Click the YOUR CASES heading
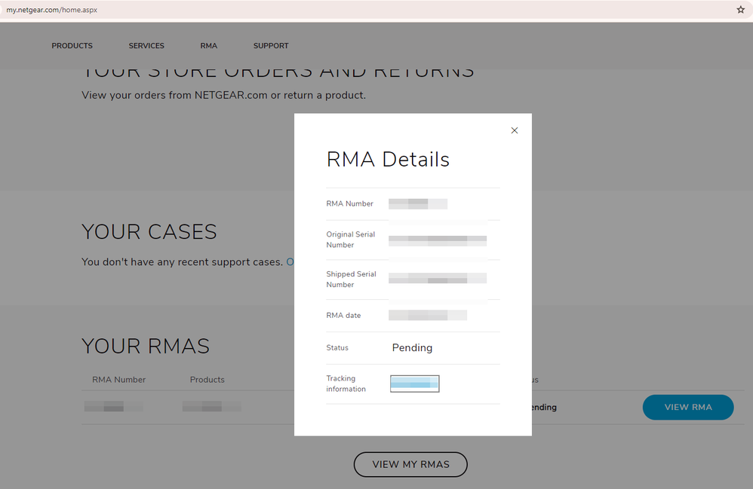Viewport: 753px width, 489px height. (x=148, y=232)
